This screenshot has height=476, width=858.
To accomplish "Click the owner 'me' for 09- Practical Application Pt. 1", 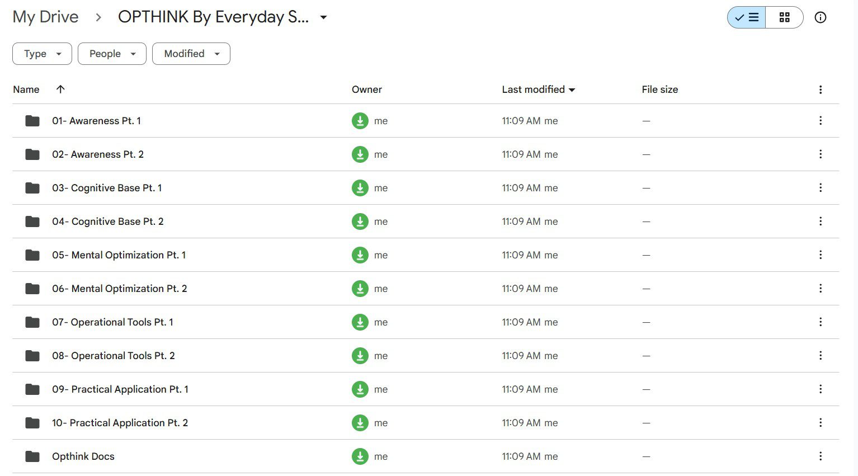I will pyautogui.click(x=381, y=389).
